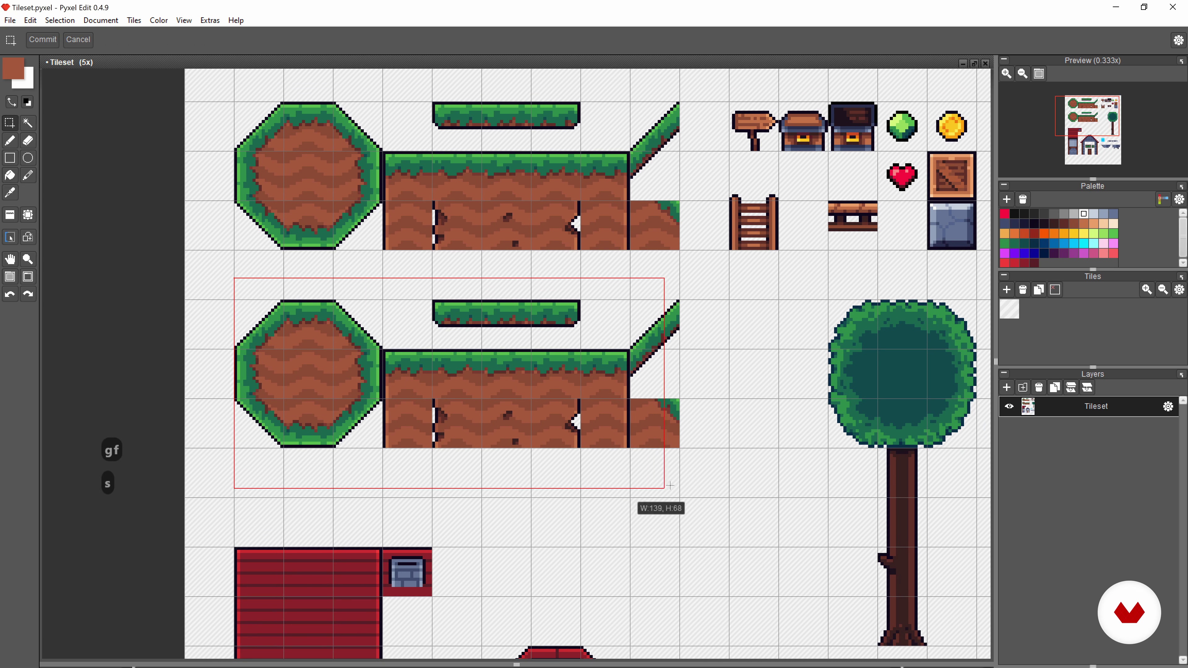Open the Tiles menu
Image resolution: width=1188 pixels, height=668 pixels.
[x=134, y=20]
